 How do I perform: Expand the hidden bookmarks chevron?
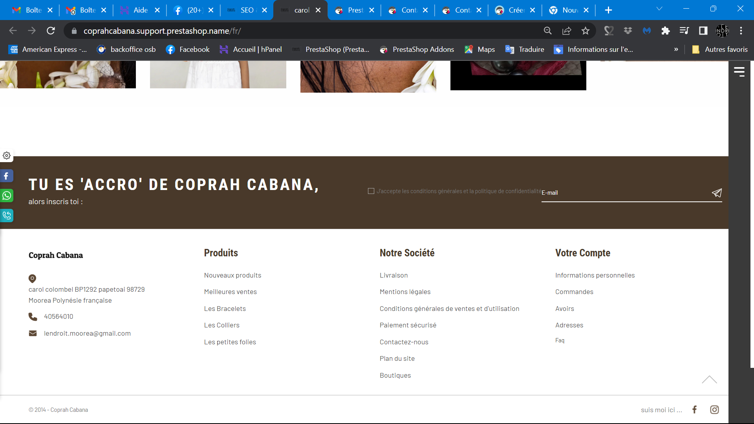[x=676, y=49]
